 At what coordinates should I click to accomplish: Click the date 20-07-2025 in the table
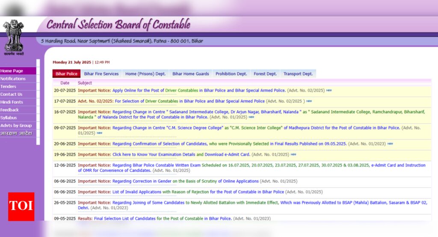click(65, 91)
